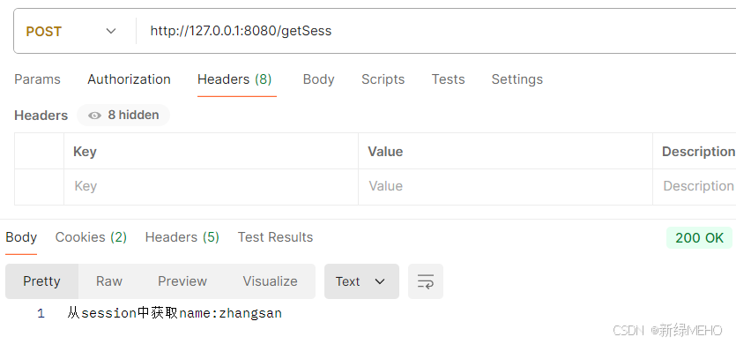Switch to the Params tab
The image size is (736, 344).
click(37, 79)
